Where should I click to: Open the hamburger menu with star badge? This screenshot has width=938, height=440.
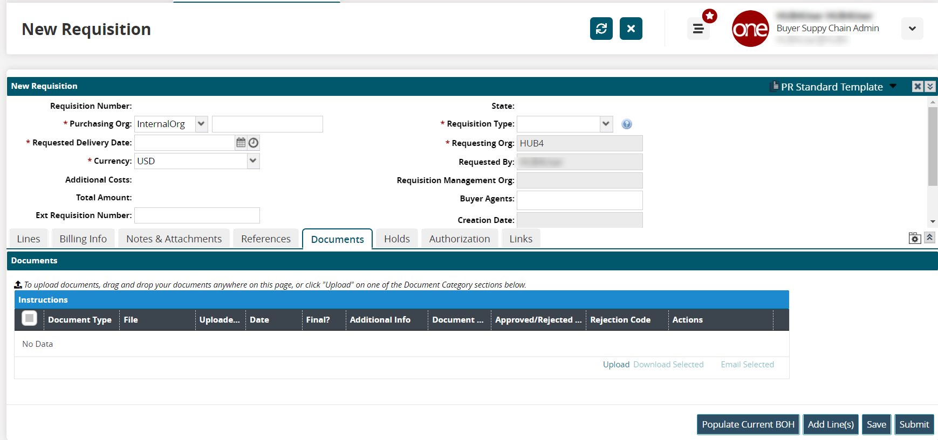(698, 29)
